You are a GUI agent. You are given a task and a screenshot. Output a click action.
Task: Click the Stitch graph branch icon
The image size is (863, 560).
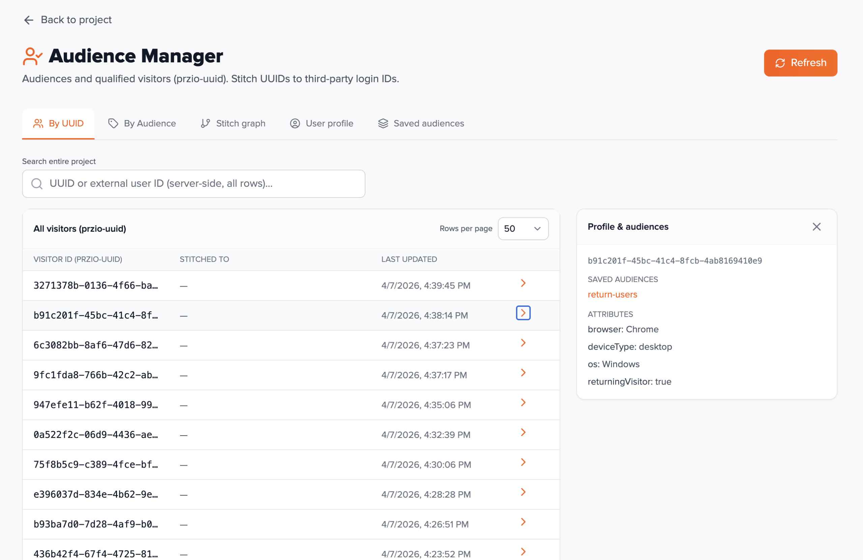(205, 123)
